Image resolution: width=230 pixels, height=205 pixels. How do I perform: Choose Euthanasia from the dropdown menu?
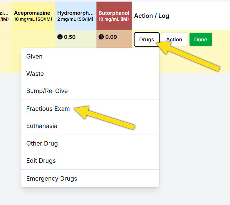[x=42, y=126]
